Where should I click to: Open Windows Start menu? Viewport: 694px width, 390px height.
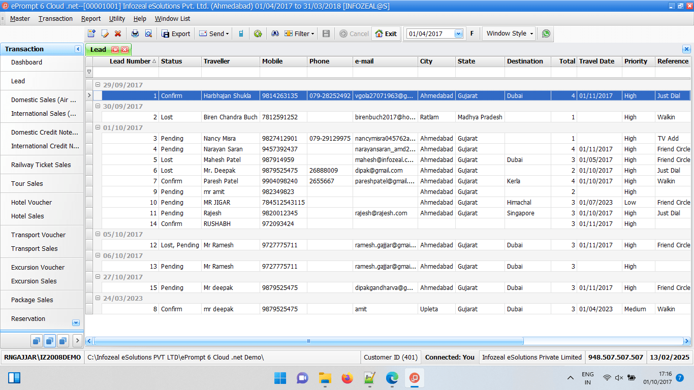click(280, 378)
